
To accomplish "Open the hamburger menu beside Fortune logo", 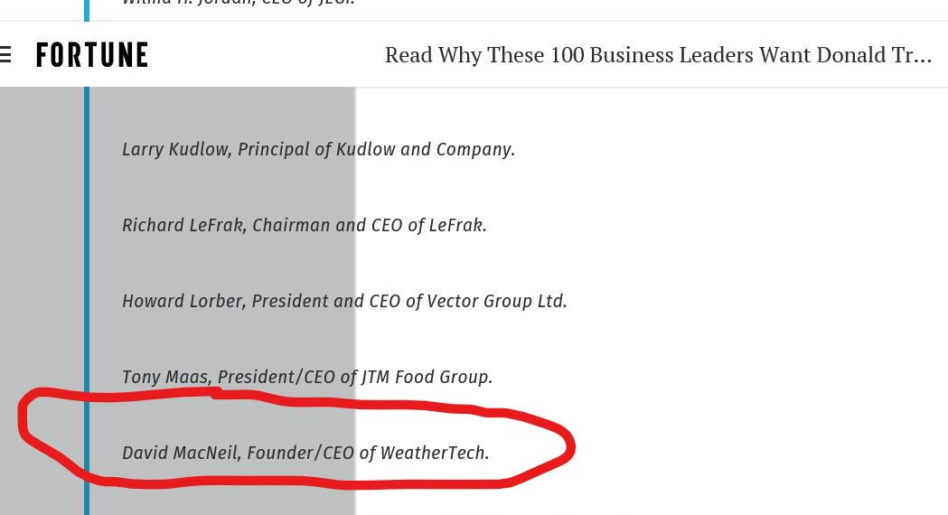I will click(5, 55).
